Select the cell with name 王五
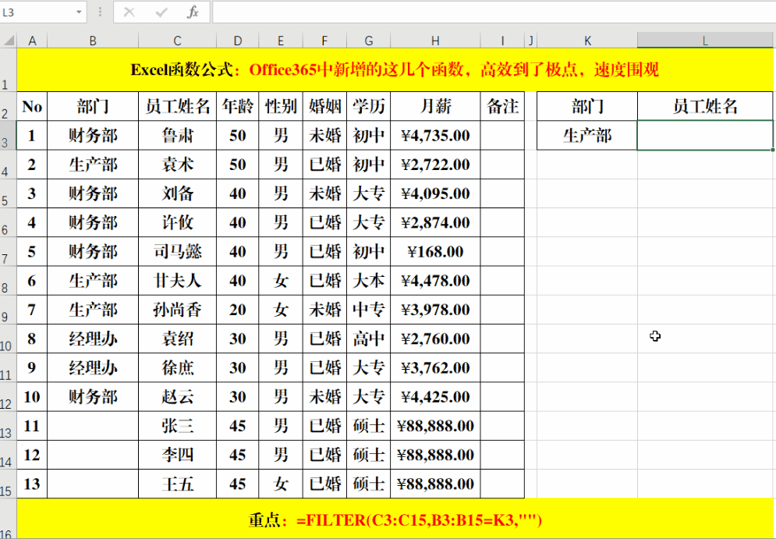Screen dimensions: 776x539 pyautogui.click(x=177, y=484)
